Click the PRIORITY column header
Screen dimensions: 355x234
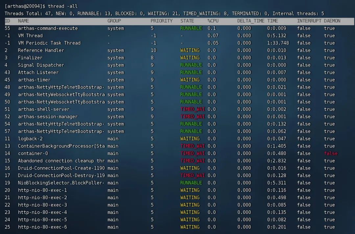[161, 21]
